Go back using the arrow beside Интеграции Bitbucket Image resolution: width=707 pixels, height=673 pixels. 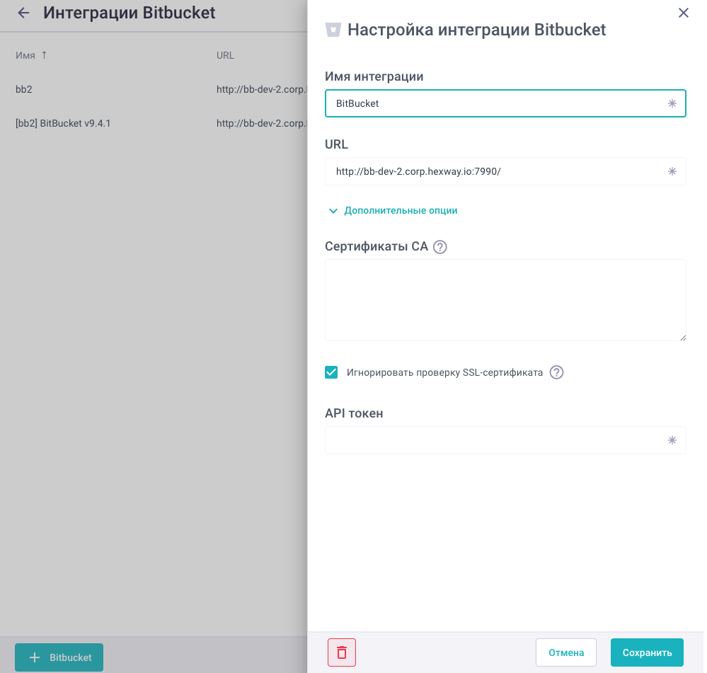pos(23,13)
